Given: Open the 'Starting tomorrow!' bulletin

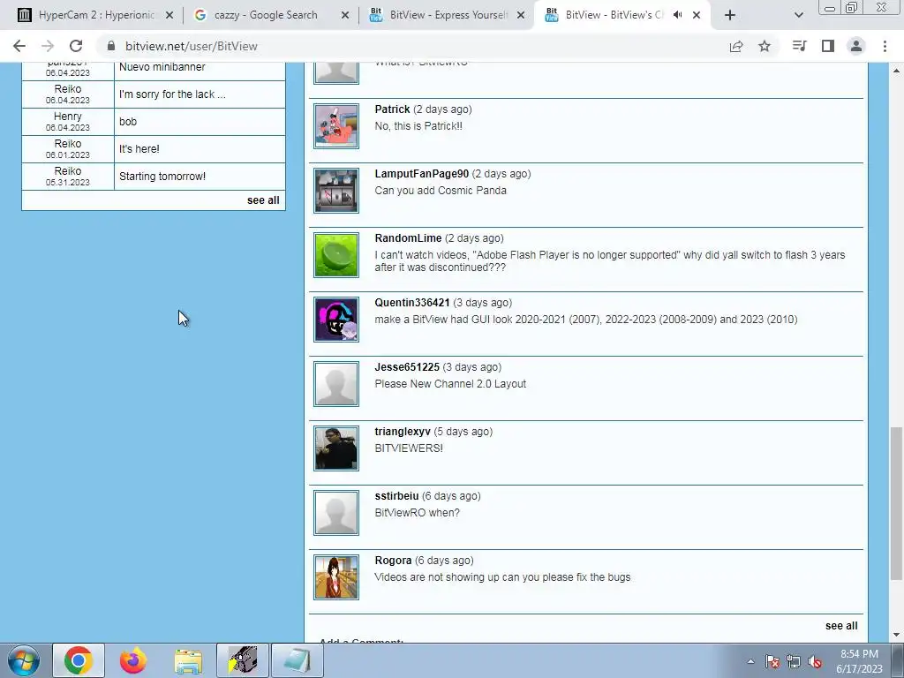Looking at the screenshot, I should tap(162, 177).
